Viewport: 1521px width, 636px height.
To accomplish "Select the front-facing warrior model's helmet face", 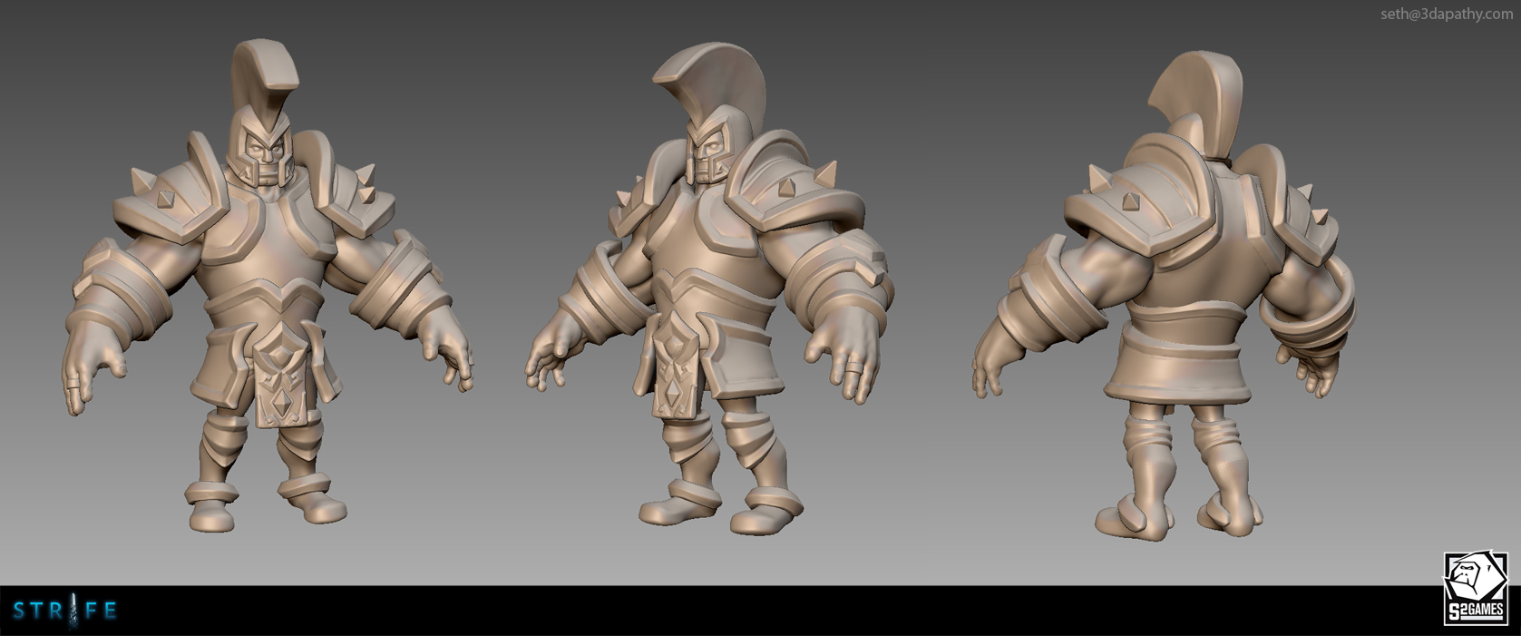I will pos(263,156).
